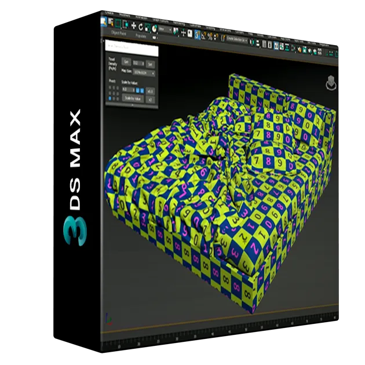Toggle the 3D Snaps button
365x365 pixels.
[x=197, y=35]
